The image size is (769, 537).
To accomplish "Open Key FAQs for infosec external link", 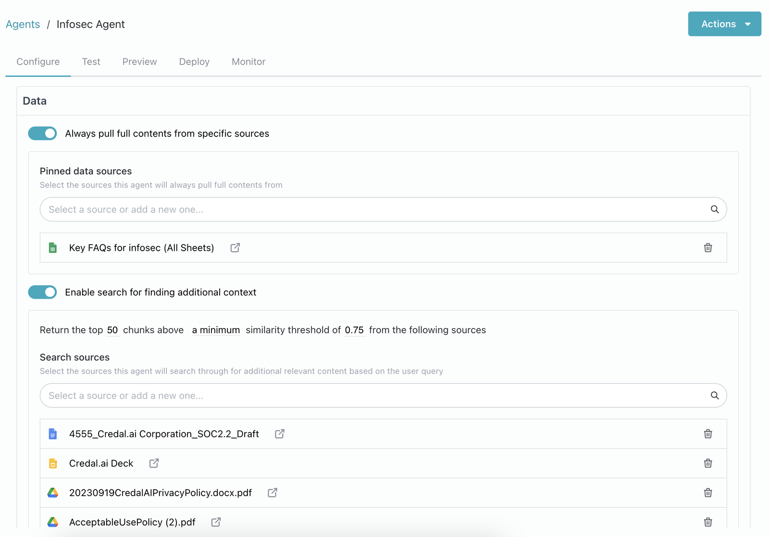I will click(235, 247).
